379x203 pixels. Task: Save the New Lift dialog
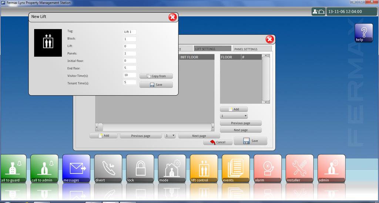coord(156,85)
